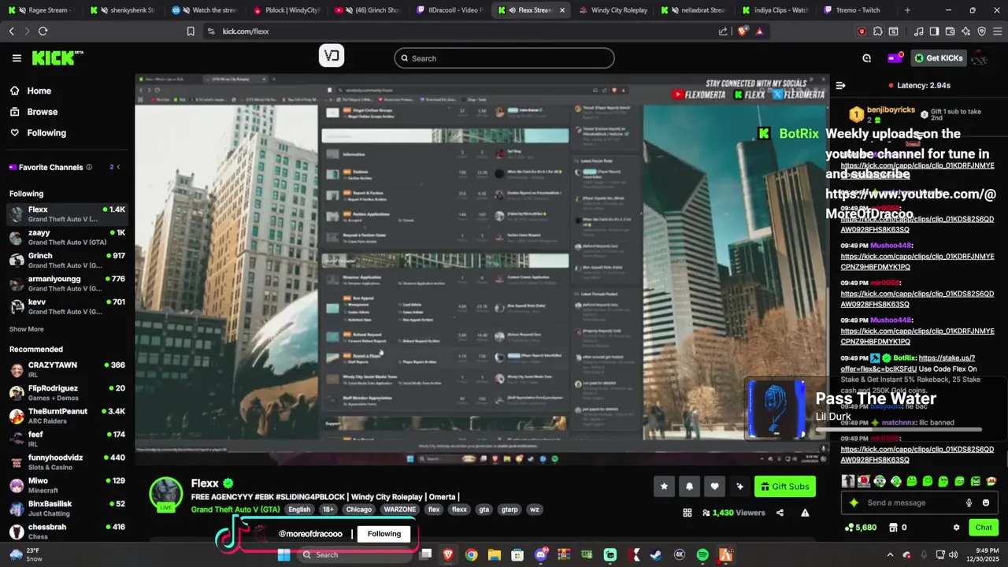This screenshot has width=1008, height=567.
Task: Click the browser address bar URL
Action: [x=246, y=31]
